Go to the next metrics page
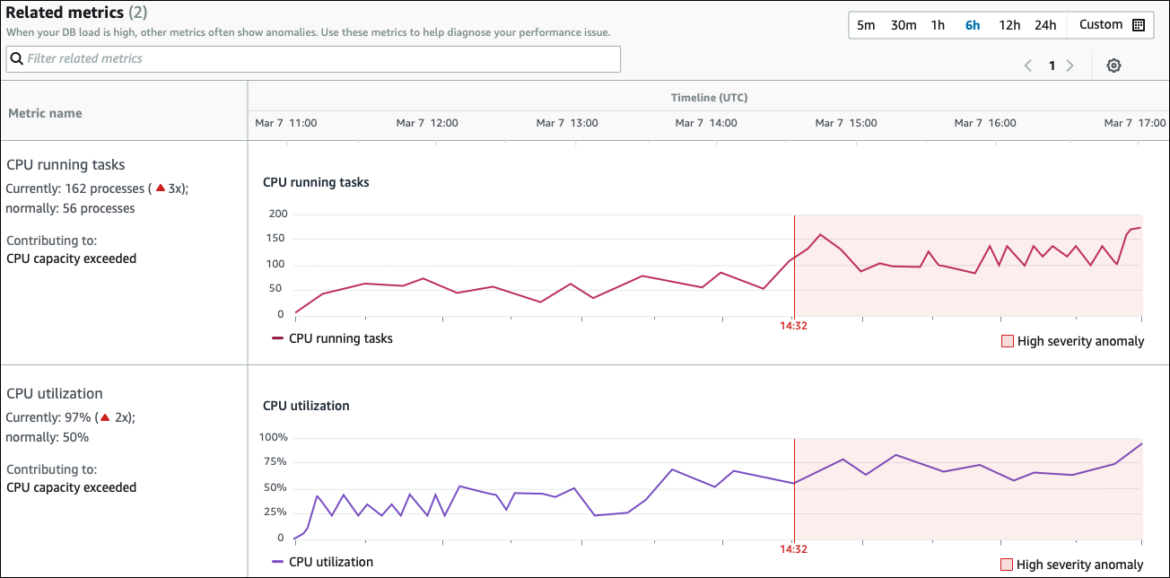This screenshot has width=1170, height=578. coord(1070,66)
